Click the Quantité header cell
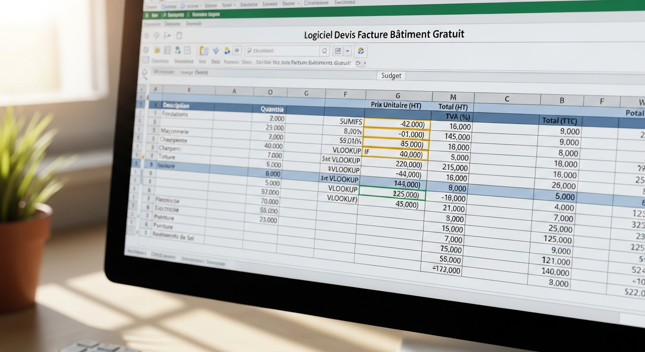 tap(272, 110)
